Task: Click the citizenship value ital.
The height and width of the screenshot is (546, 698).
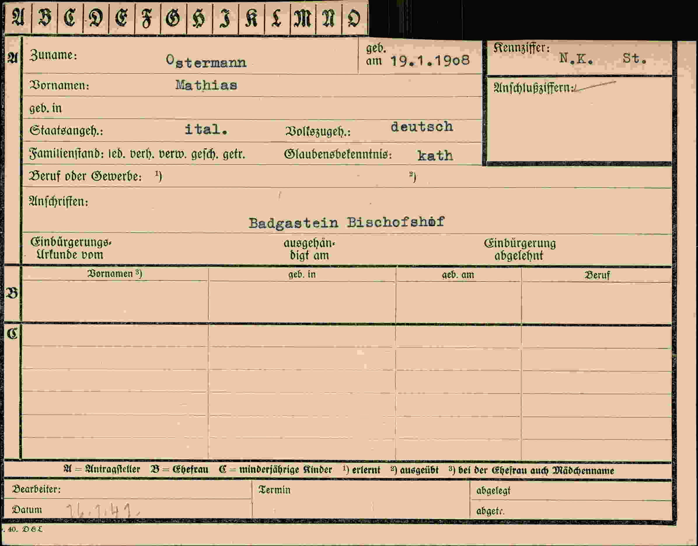Action: tap(206, 129)
